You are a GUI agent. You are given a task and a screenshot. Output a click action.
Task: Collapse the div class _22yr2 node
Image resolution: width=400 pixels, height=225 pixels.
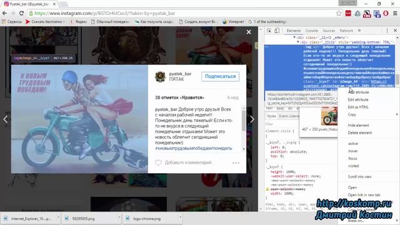coord(294,37)
